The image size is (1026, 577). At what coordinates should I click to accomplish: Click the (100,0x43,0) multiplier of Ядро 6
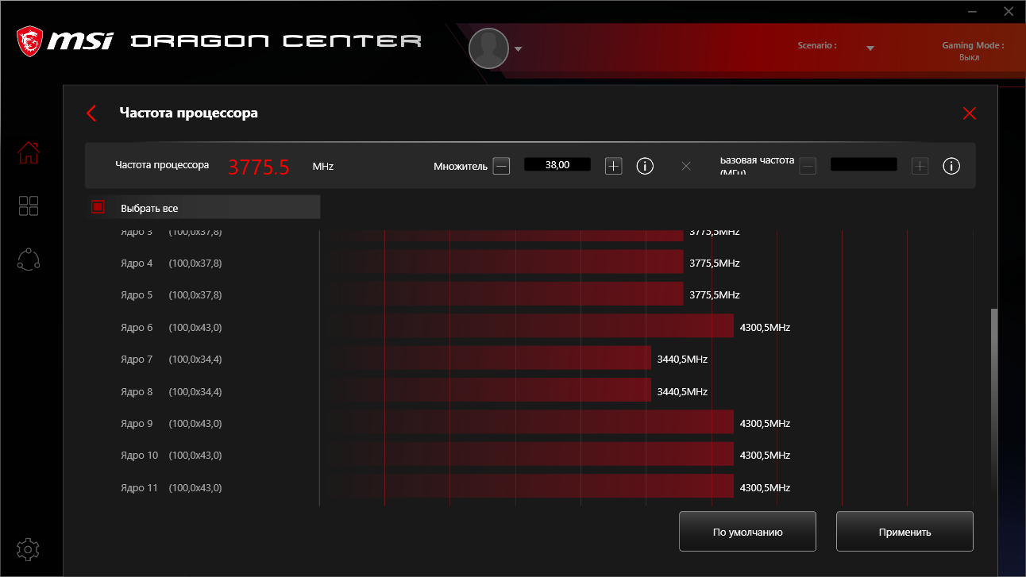tap(195, 328)
